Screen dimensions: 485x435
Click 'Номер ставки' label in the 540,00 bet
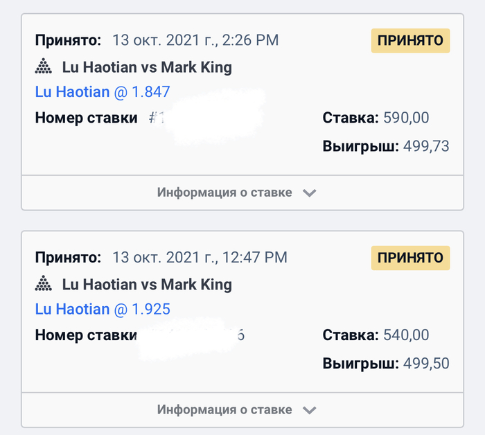point(86,335)
